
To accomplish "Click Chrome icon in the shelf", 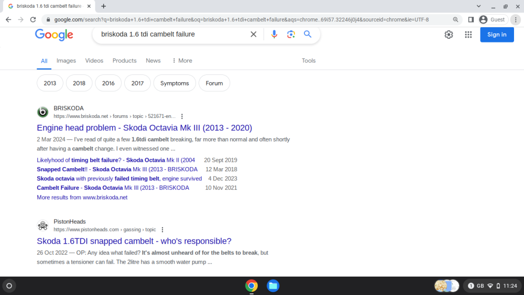I will (x=252, y=286).
